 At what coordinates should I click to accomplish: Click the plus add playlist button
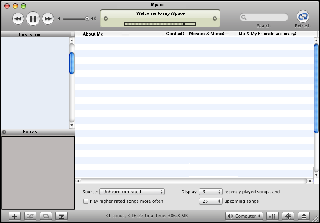(x=15, y=216)
